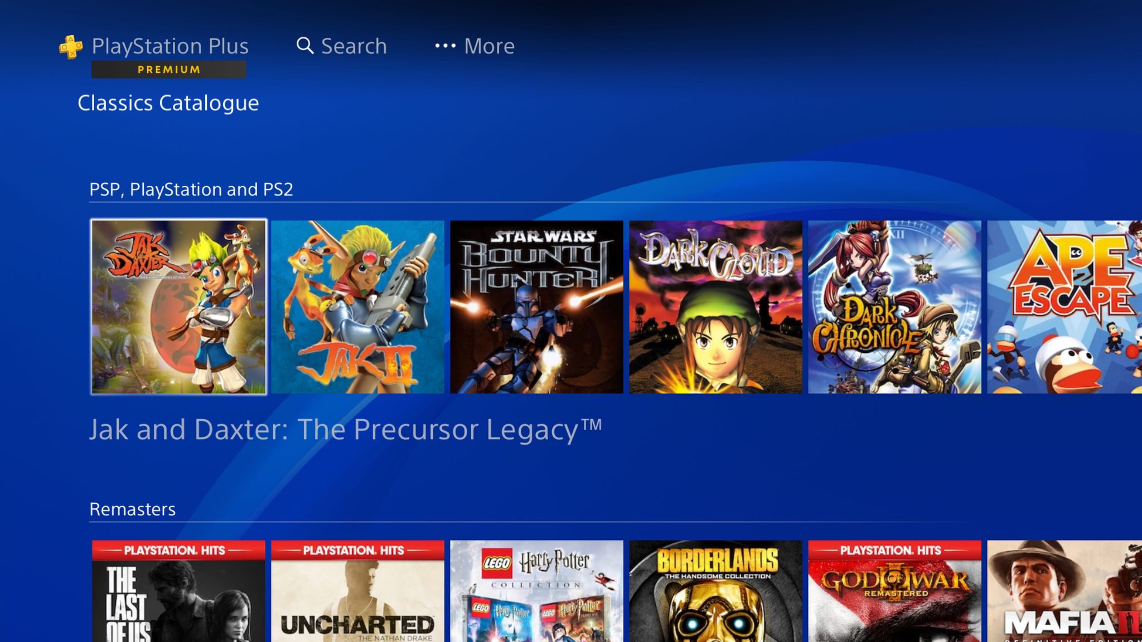1142x642 pixels.
Task: Open the More menu item
Action: (x=475, y=46)
